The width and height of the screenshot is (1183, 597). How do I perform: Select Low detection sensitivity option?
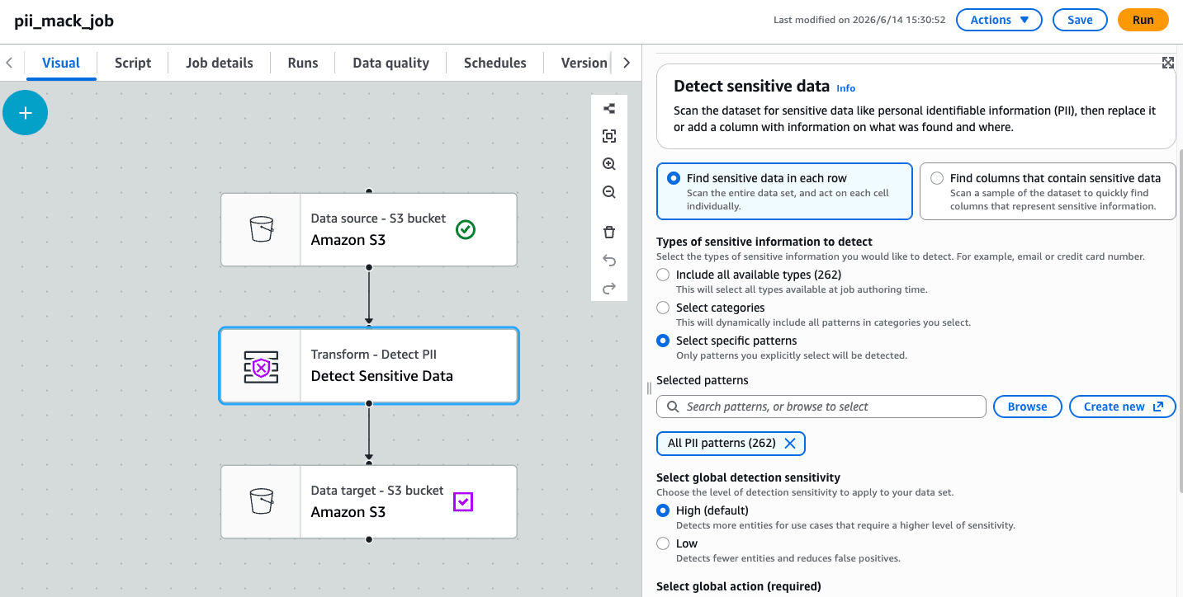click(x=663, y=543)
